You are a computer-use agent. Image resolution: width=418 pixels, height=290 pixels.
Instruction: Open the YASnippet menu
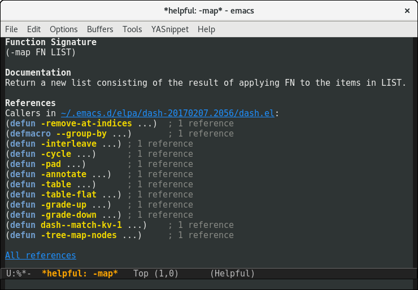(x=169, y=29)
